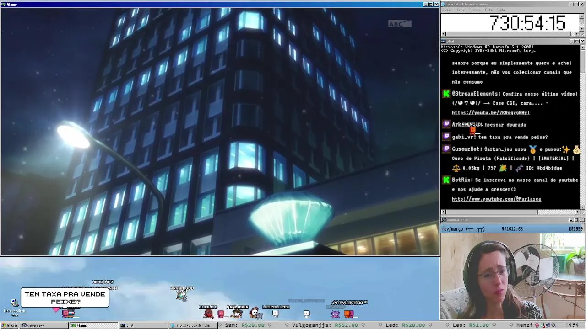Screen dimensions: 586x329
Task: Click the horizontal scrollbar thumb in Bloco de notas
Action: point(508,33)
